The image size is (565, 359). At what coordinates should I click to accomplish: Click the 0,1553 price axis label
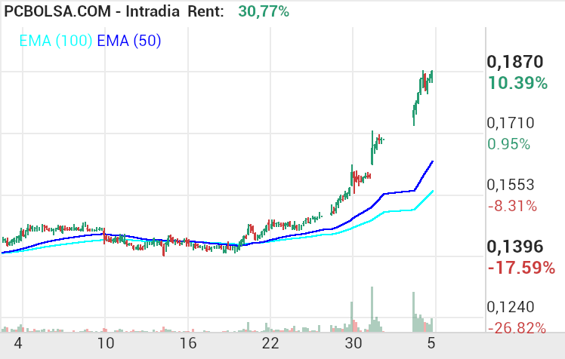511,185
